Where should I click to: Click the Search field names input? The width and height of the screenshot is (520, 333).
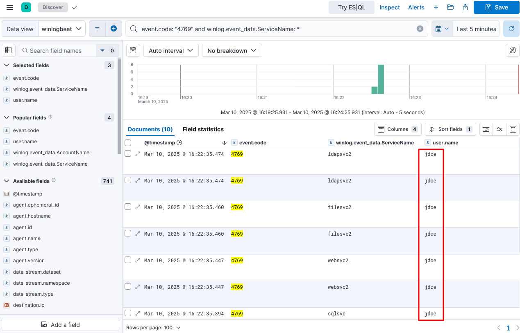57,51
